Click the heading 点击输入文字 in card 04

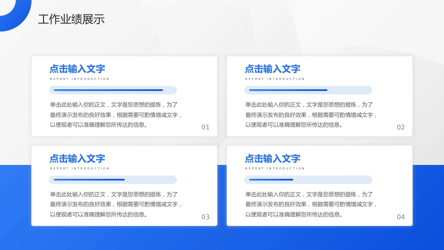[272, 158]
